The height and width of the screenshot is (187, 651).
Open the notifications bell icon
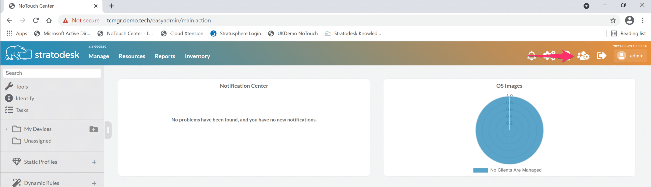pos(531,56)
